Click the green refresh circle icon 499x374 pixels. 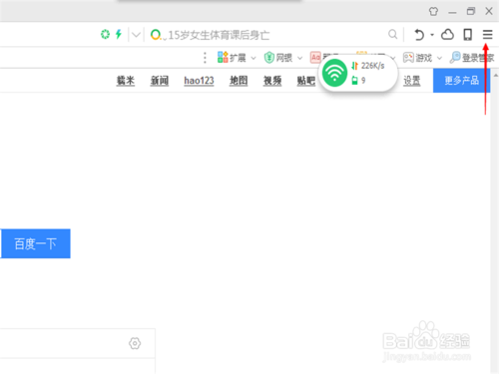[x=105, y=34]
